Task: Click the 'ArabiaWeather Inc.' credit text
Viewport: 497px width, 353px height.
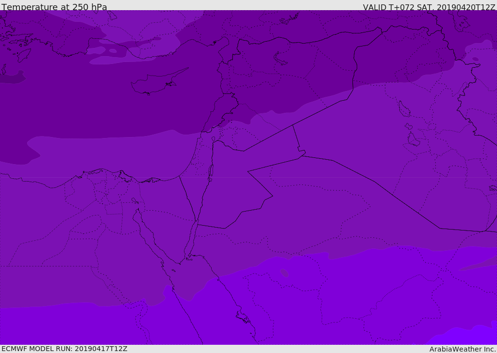Action: point(463,349)
